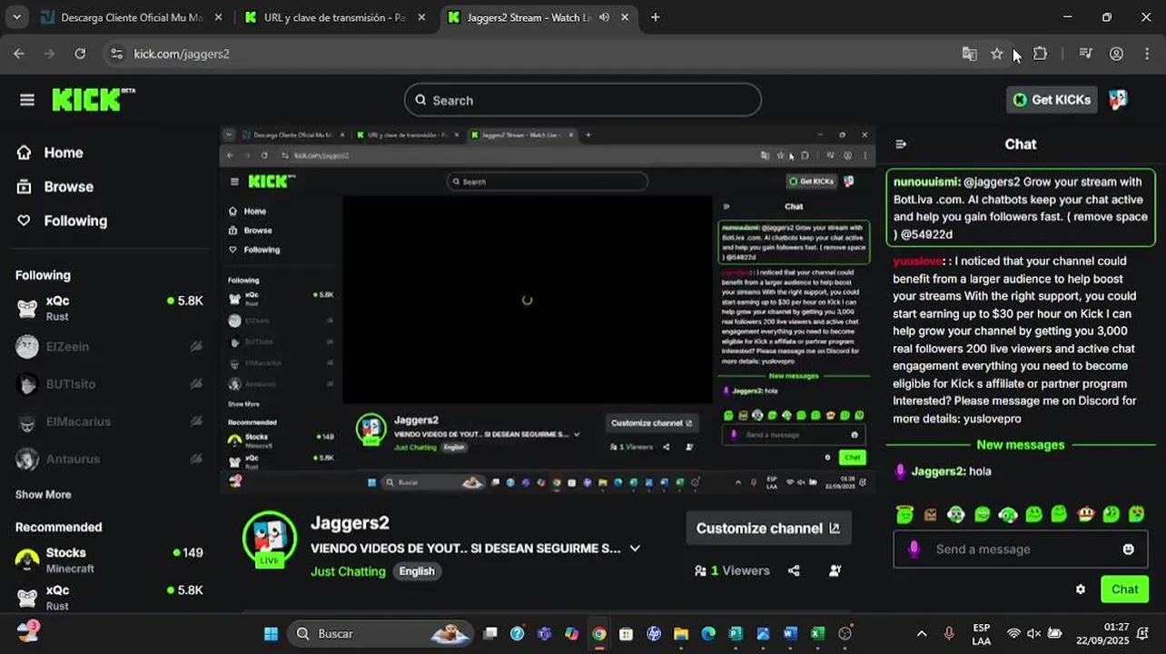
Task: Click the translate page icon in address bar
Action: click(x=970, y=54)
